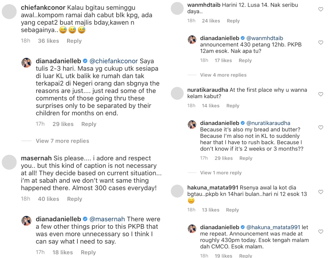Reply to masernah's comment
Image resolution: width=332 pixels, height=258 pixels.
pos(75,199)
